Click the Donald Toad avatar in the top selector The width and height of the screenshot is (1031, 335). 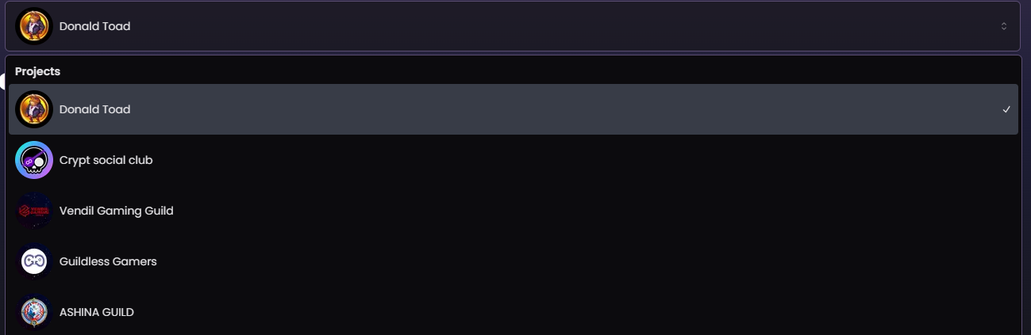(34, 26)
